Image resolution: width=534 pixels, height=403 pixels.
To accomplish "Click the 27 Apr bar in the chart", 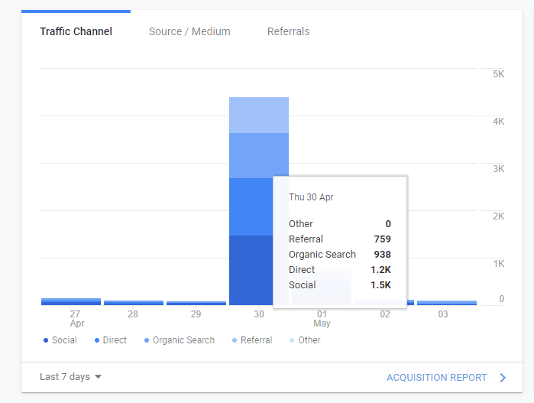I will tap(71, 302).
